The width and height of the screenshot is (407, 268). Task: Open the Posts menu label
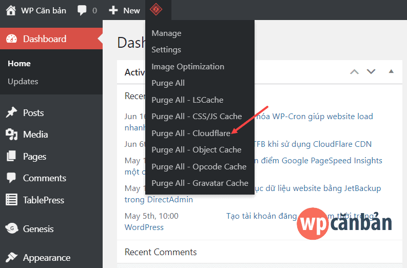(x=33, y=113)
